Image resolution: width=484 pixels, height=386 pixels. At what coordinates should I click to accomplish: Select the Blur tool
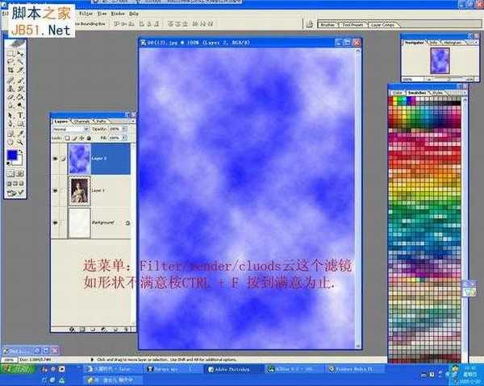pos(10,106)
